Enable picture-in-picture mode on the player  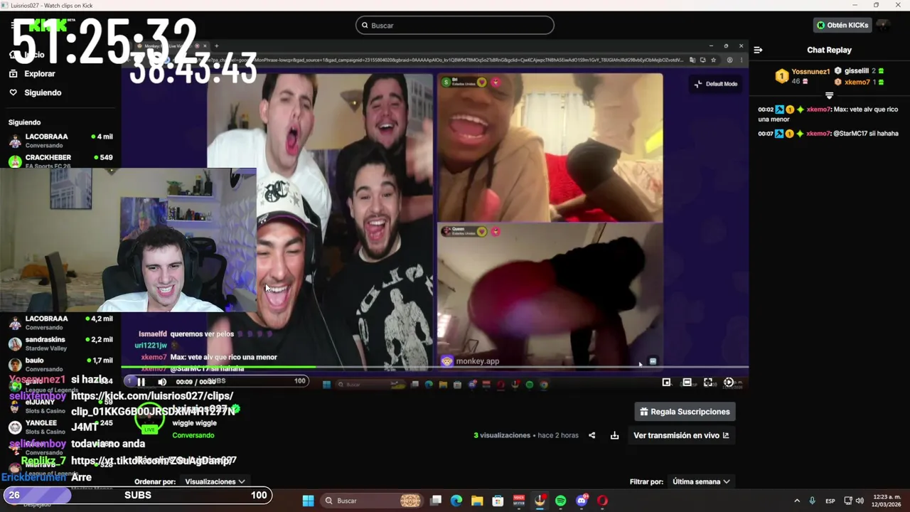pyautogui.click(x=666, y=382)
